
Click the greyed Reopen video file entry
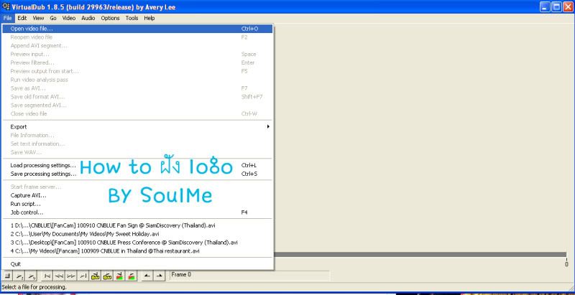click(137, 37)
